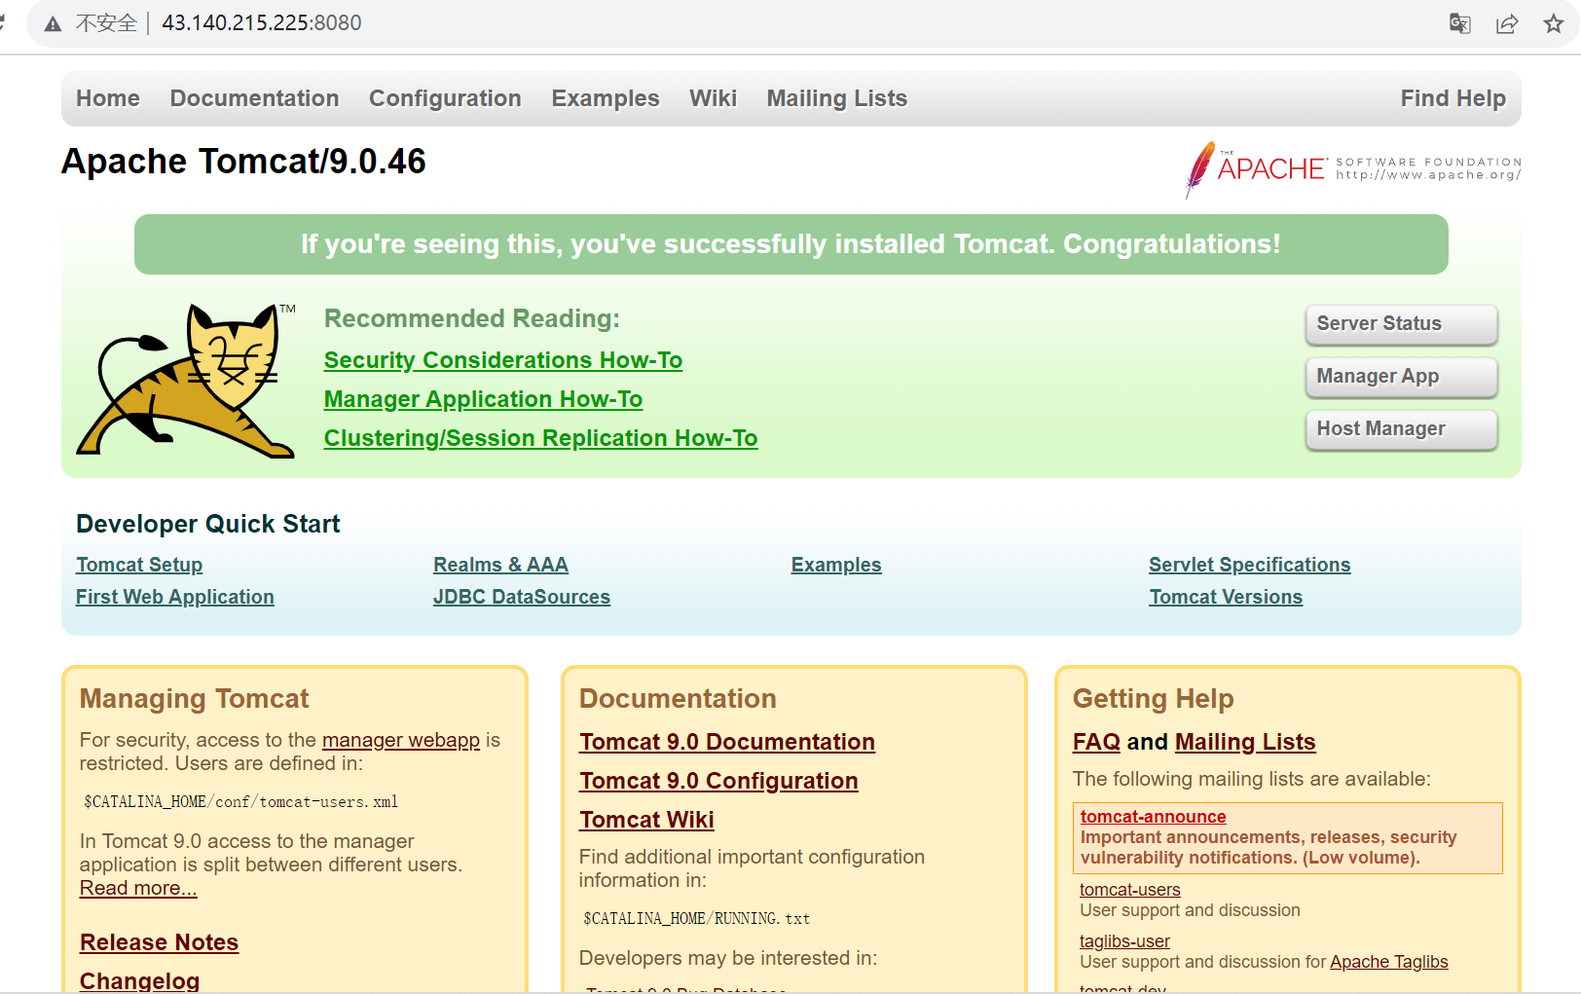The height and width of the screenshot is (994, 1581).
Task: Click the Server Status button
Action: pos(1401,324)
